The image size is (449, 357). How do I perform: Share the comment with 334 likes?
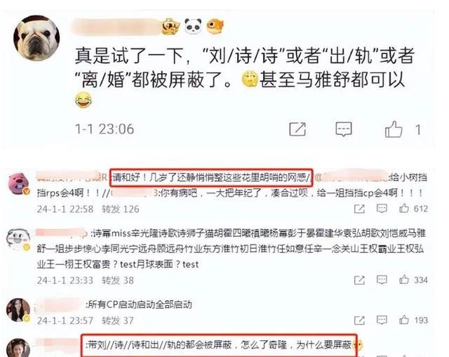point(359,280)
